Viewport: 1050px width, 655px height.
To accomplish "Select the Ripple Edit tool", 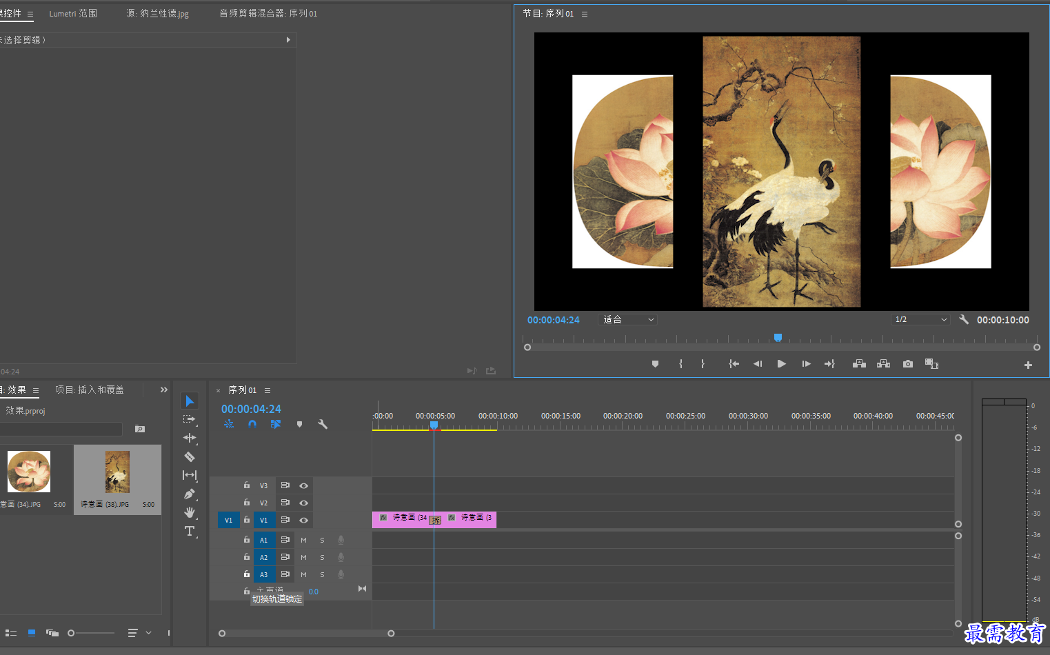I will coord(190,438).
